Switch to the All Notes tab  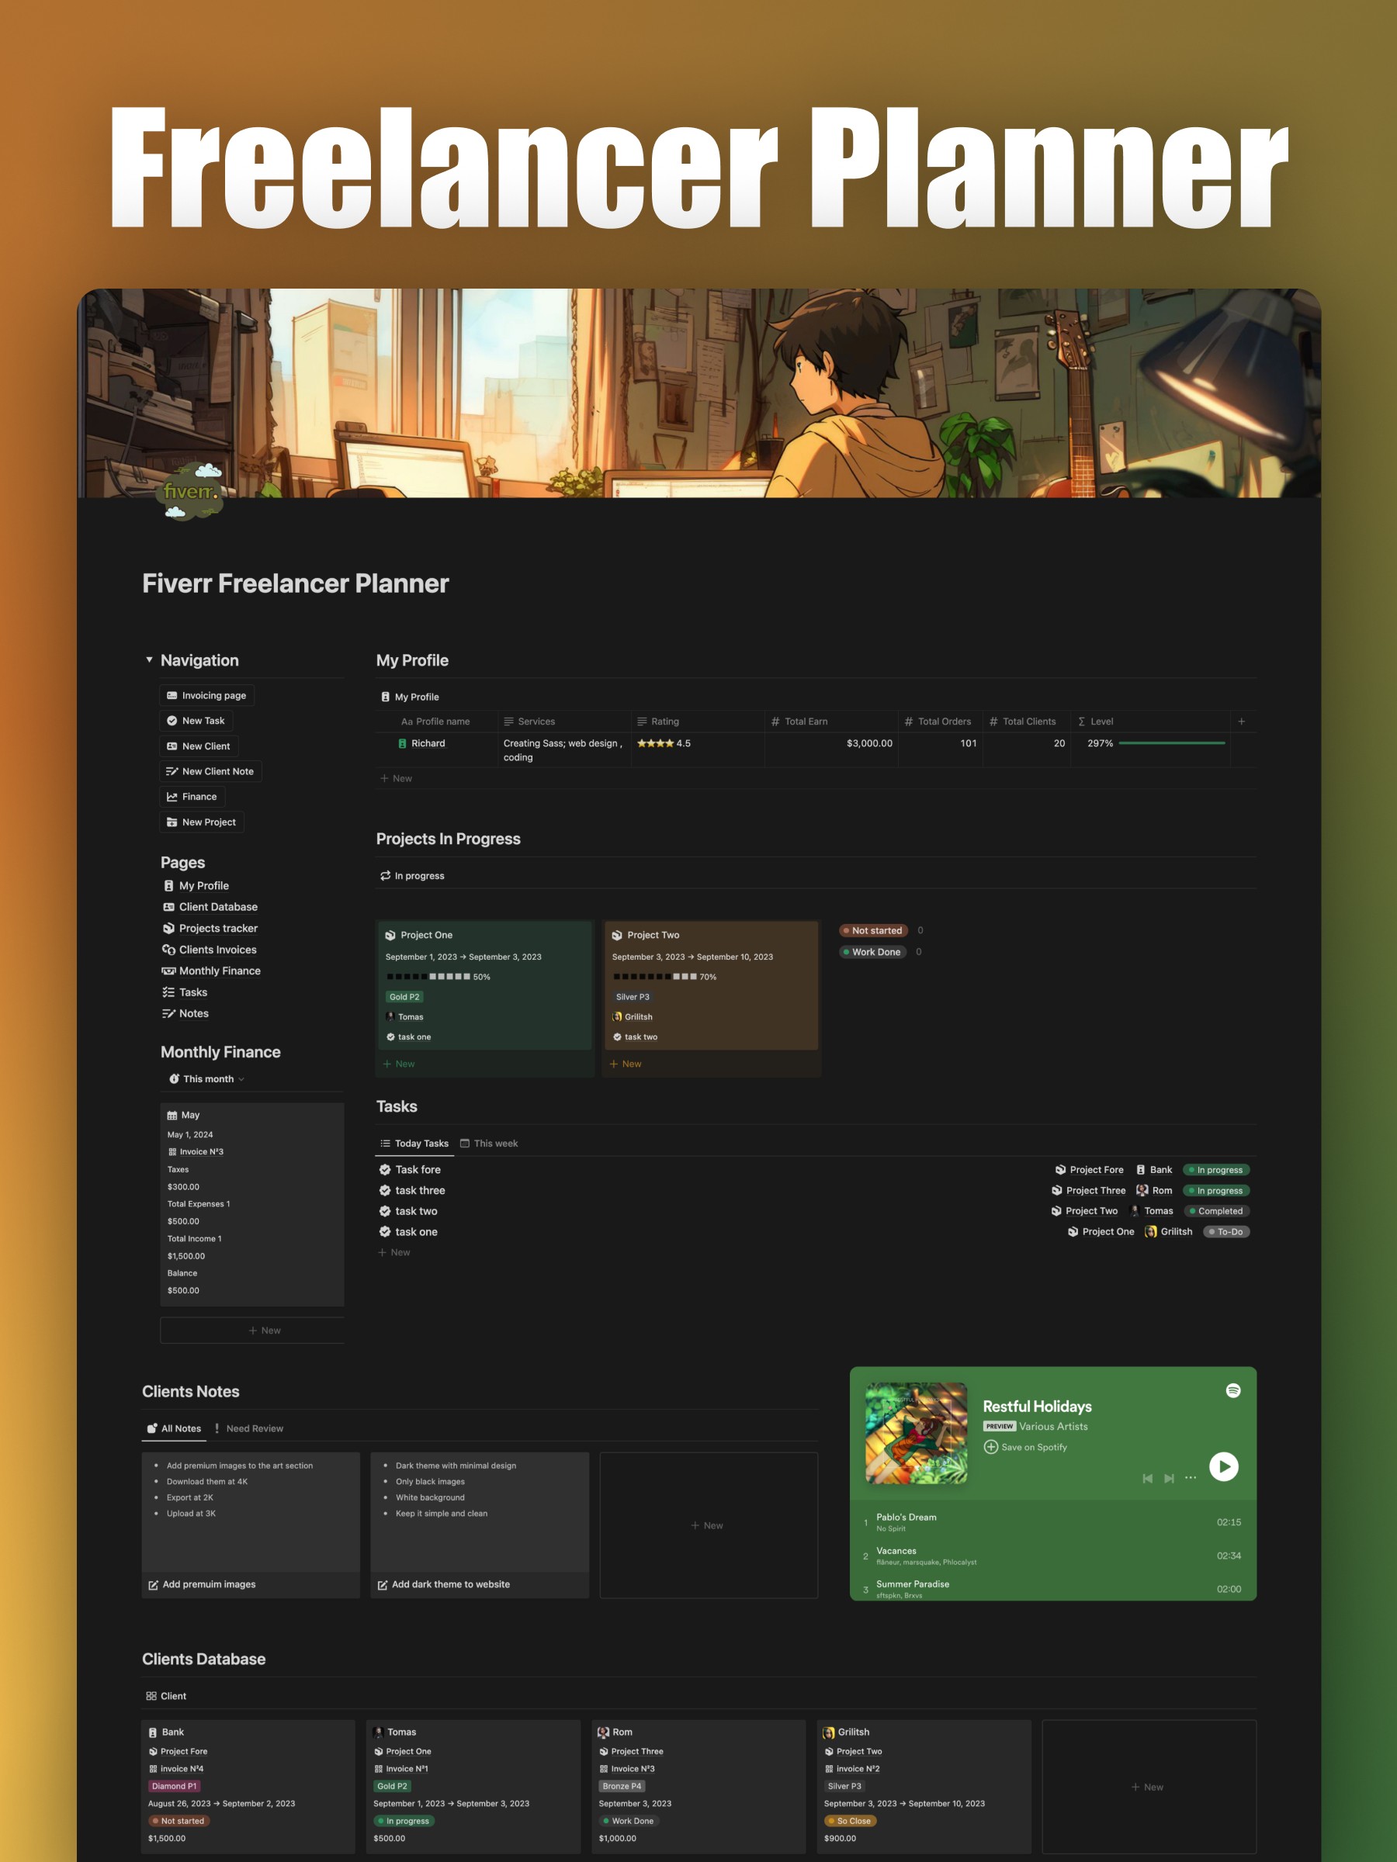coord(175,1428)
